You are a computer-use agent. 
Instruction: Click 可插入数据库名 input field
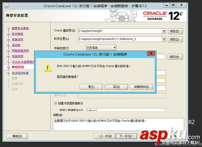click(126, 109)
